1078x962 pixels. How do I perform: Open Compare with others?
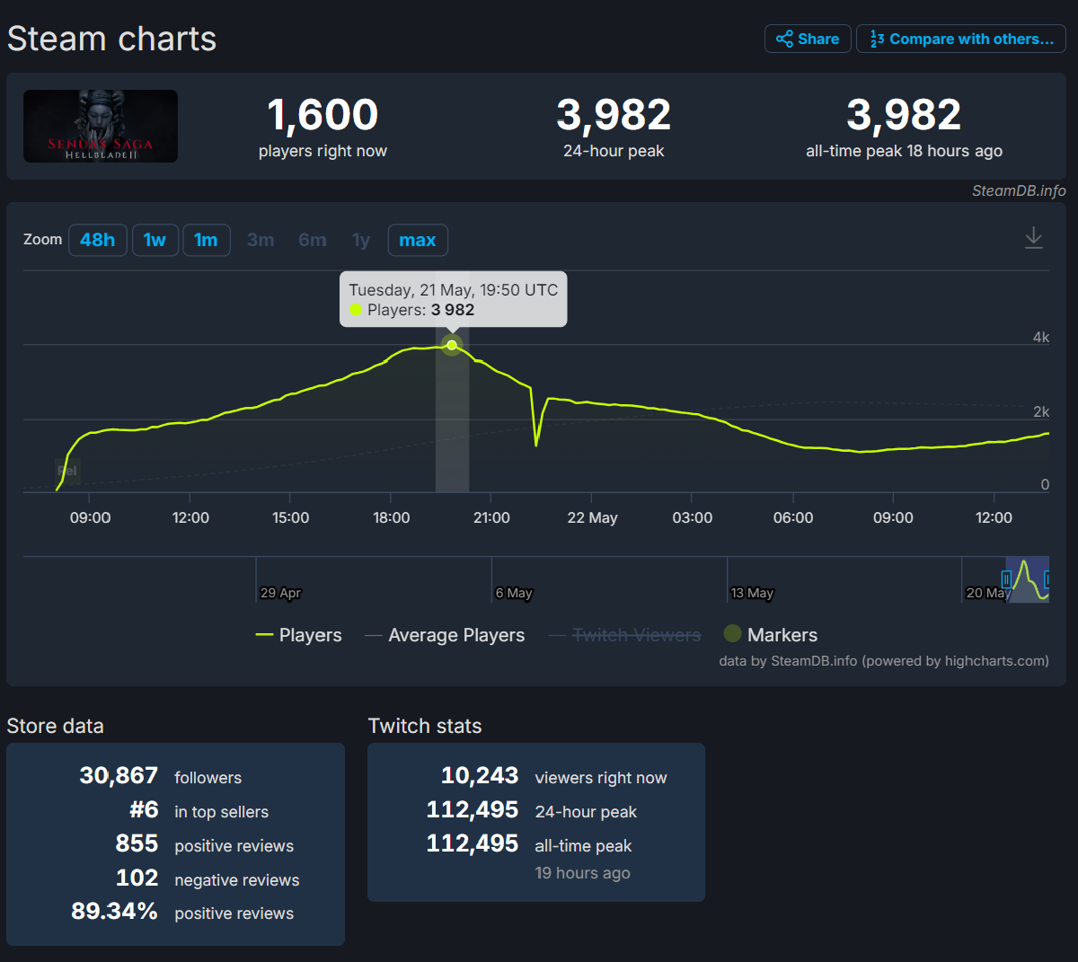[x=961, y=39]
